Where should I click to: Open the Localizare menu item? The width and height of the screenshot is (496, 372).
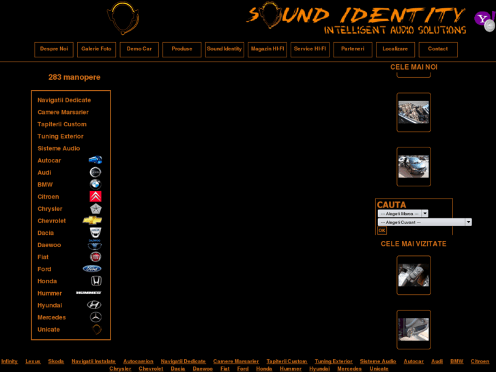(396, 49)
